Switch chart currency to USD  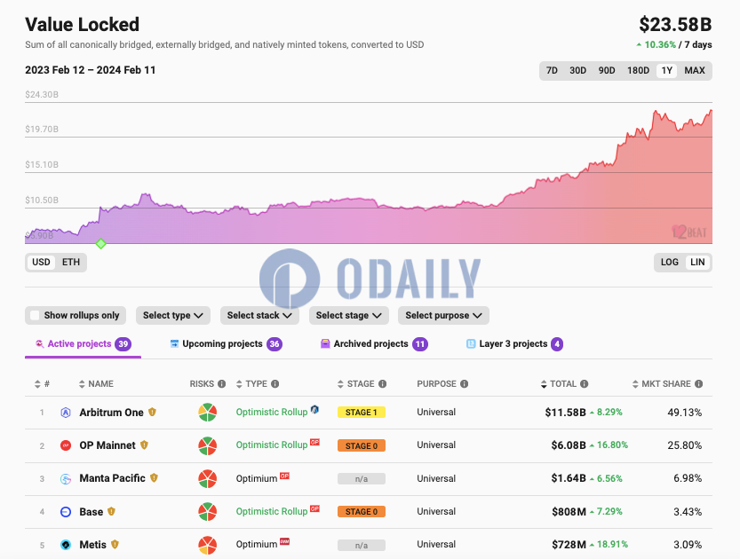click(x=41, y=262)
